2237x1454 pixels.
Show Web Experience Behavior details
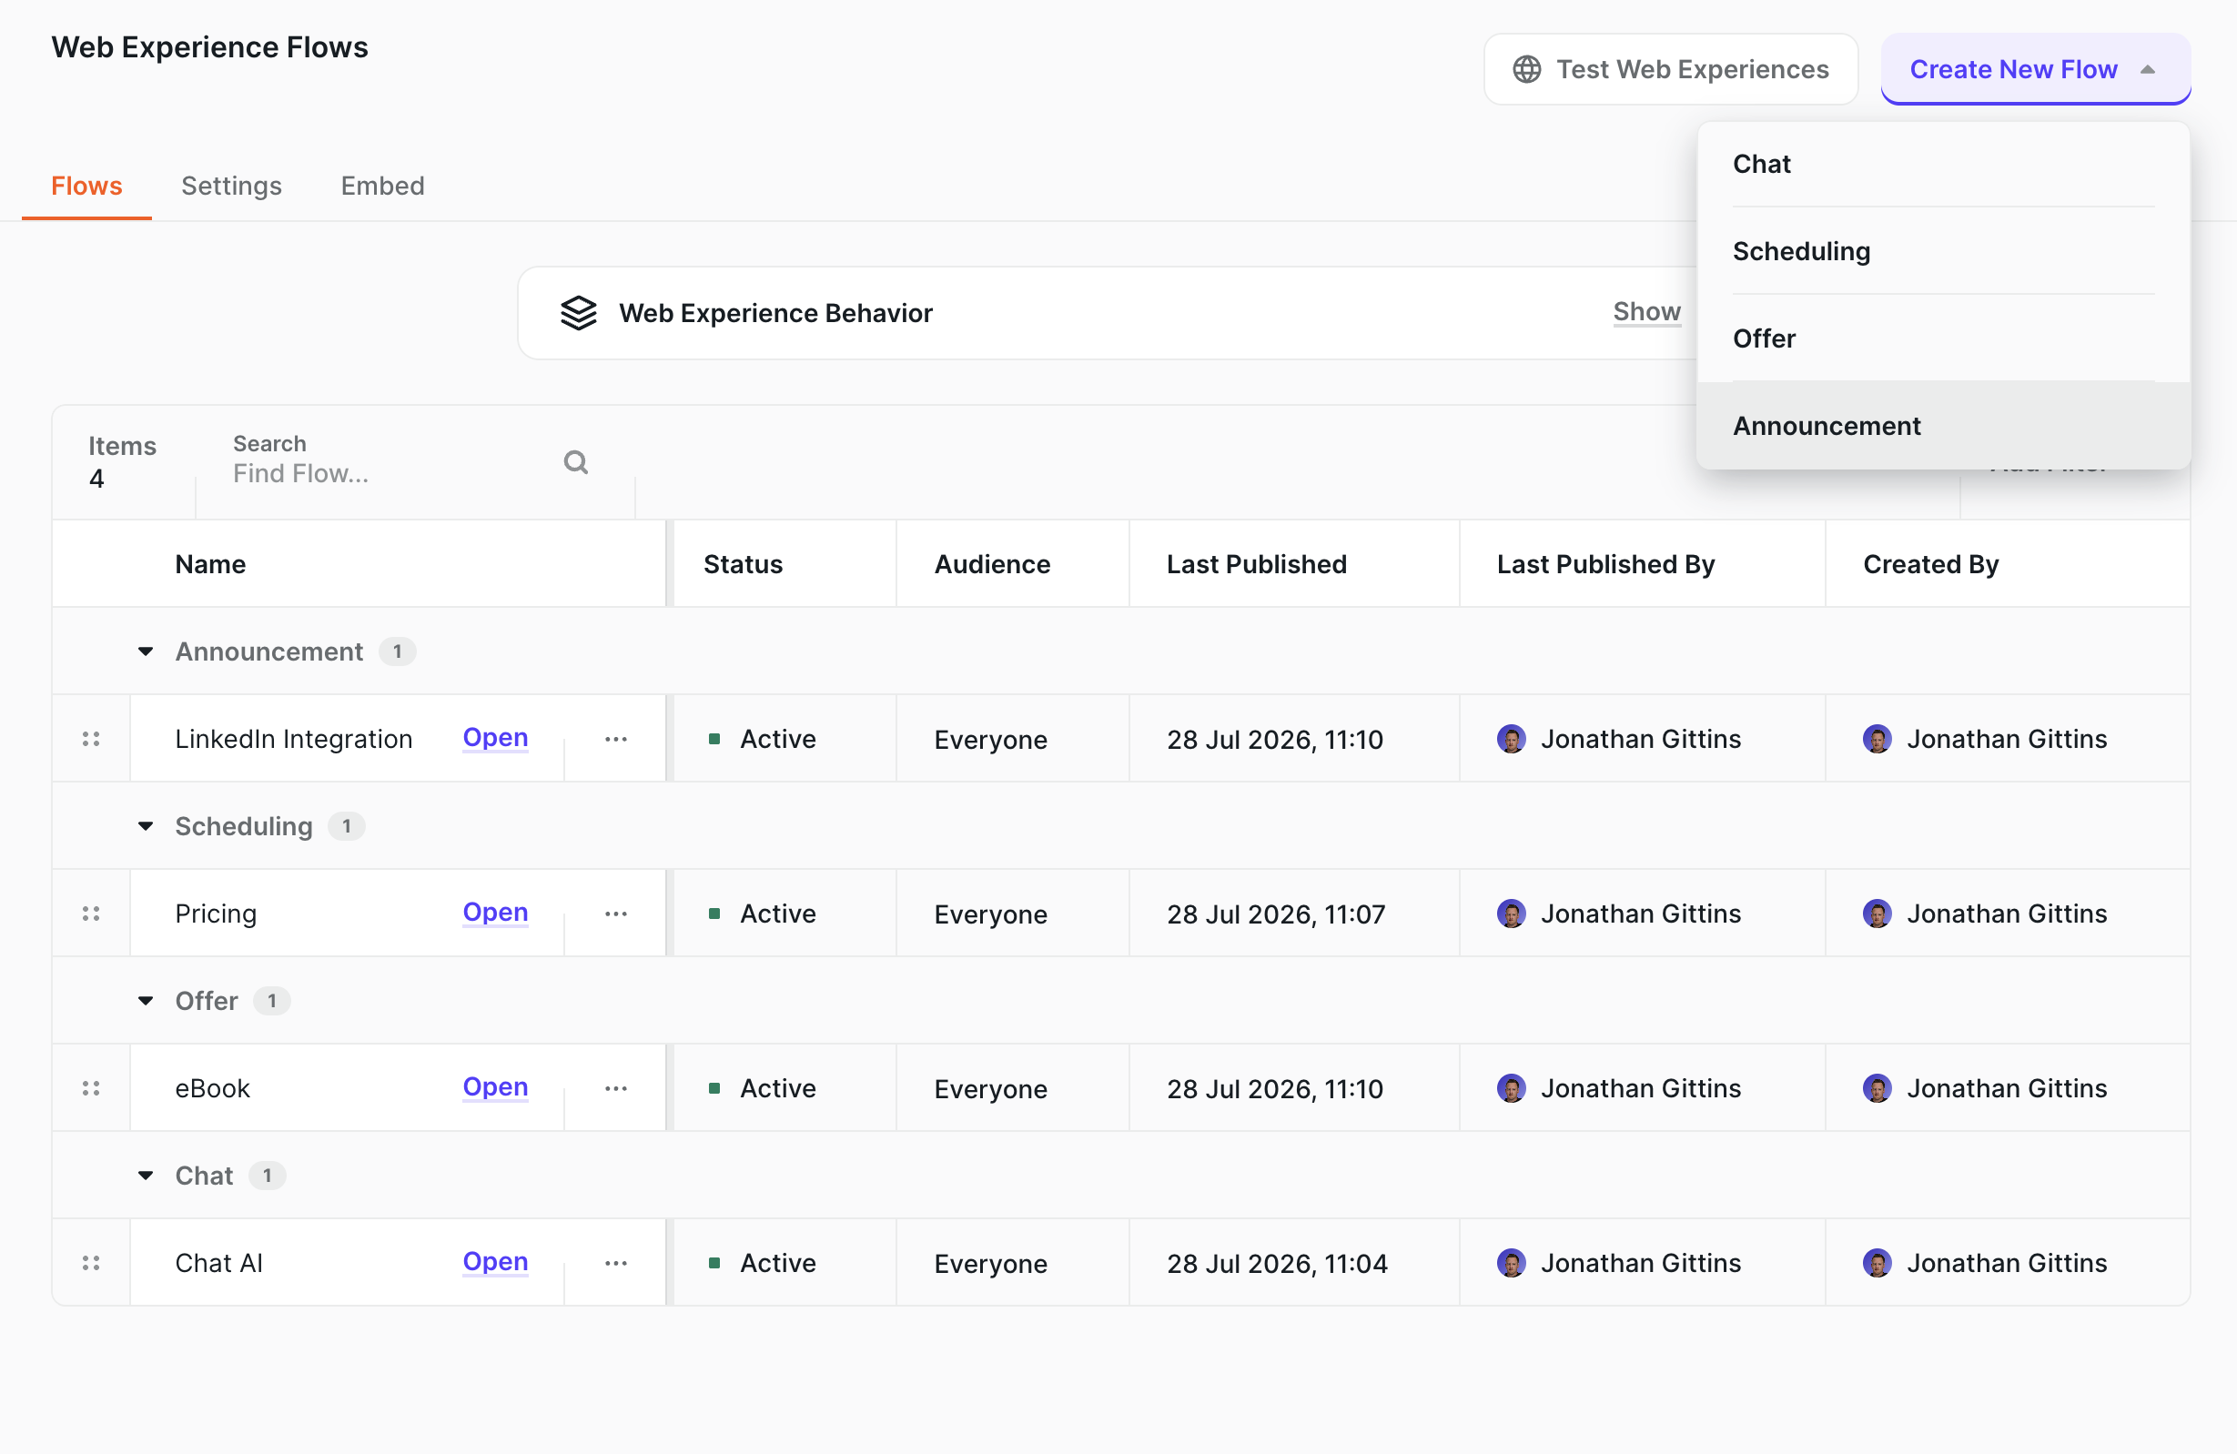1646,312
